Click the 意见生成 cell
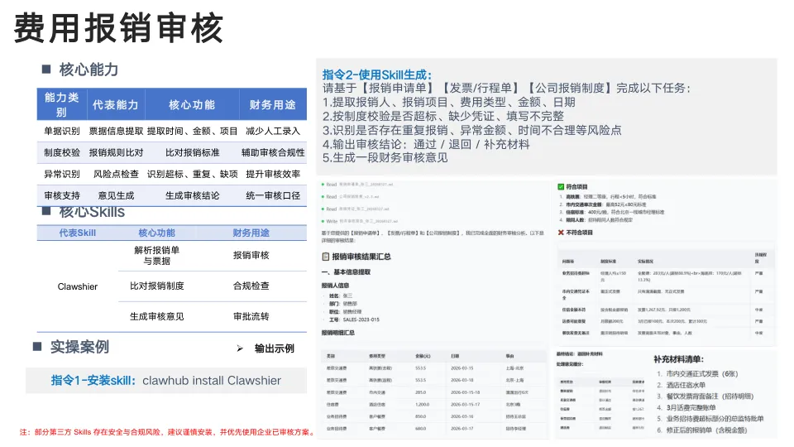This screenshot has height=447, width=794. coord(116,195)
